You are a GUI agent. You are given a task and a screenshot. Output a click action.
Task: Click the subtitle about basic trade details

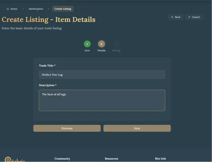pos(31,28)
